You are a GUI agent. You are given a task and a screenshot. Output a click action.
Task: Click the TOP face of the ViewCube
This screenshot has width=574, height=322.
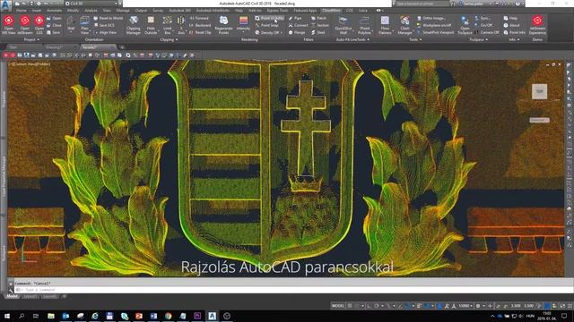click(539, 91)
